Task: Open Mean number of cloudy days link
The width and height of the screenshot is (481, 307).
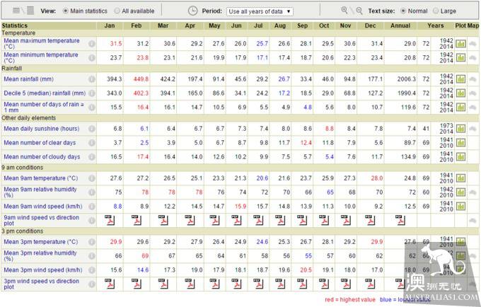Action: pyautogui.click(x=42, y=157)
